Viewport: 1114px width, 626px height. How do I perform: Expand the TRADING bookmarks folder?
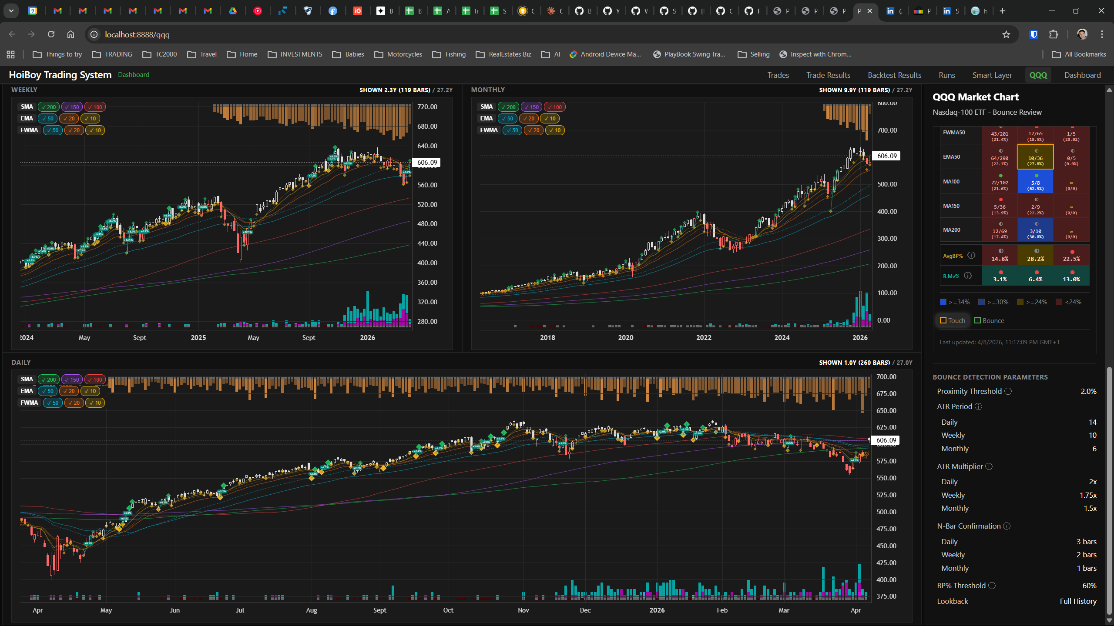pyautogui.click(x=112, y=54)
